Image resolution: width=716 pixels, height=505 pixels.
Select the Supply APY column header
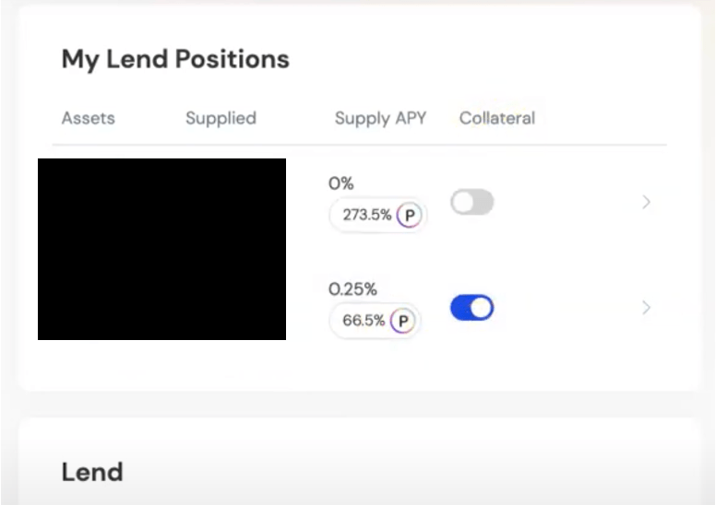pos(380,118)
